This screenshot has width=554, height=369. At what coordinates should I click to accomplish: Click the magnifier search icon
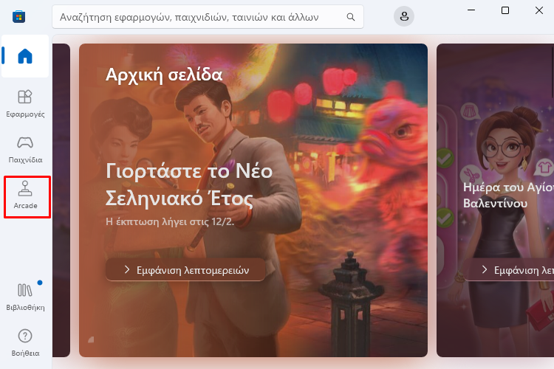(x=350, y=16)
